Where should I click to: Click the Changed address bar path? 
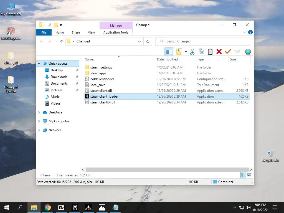click(x=83, y=41)
